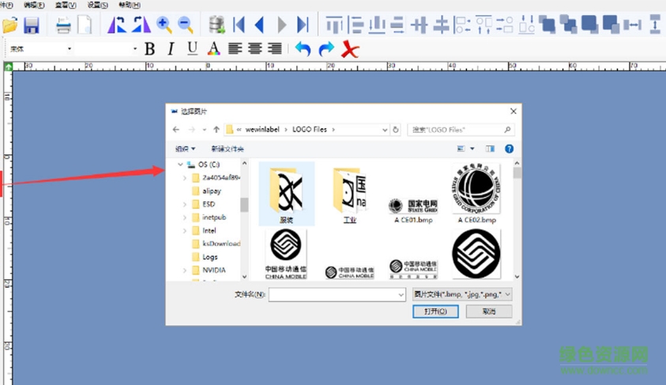The width and height of the screenshot is (666, 385).
Task: Open the 设置(S) menu
Action: (98, 5)
